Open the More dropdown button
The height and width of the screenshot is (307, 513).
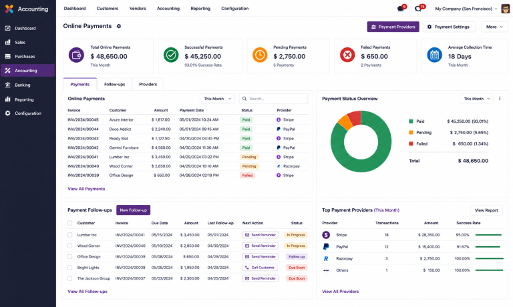coord(494,27)
